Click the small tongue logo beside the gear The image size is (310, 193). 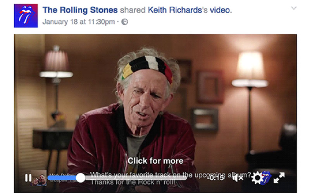click(x=266, y=178)
